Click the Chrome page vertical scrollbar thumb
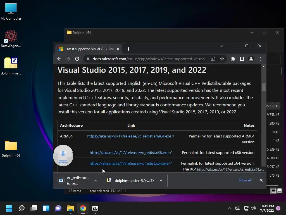This screenshot has height=215, width=286. click(x=264, y=87)
